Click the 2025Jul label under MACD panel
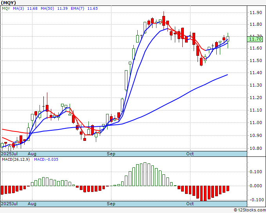This screenshot has width=266, height=213. [9, 204]
